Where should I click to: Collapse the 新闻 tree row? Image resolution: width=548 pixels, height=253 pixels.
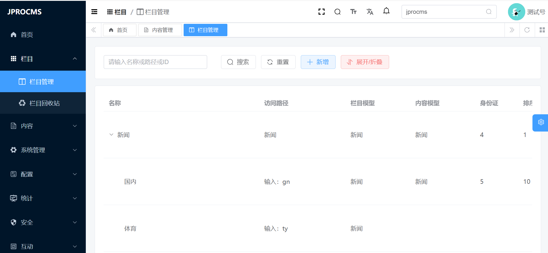pyautogui.click(x=111, y=135)
